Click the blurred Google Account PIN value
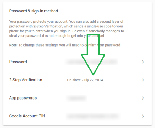The image size is (155, 128). coord(92,116)
